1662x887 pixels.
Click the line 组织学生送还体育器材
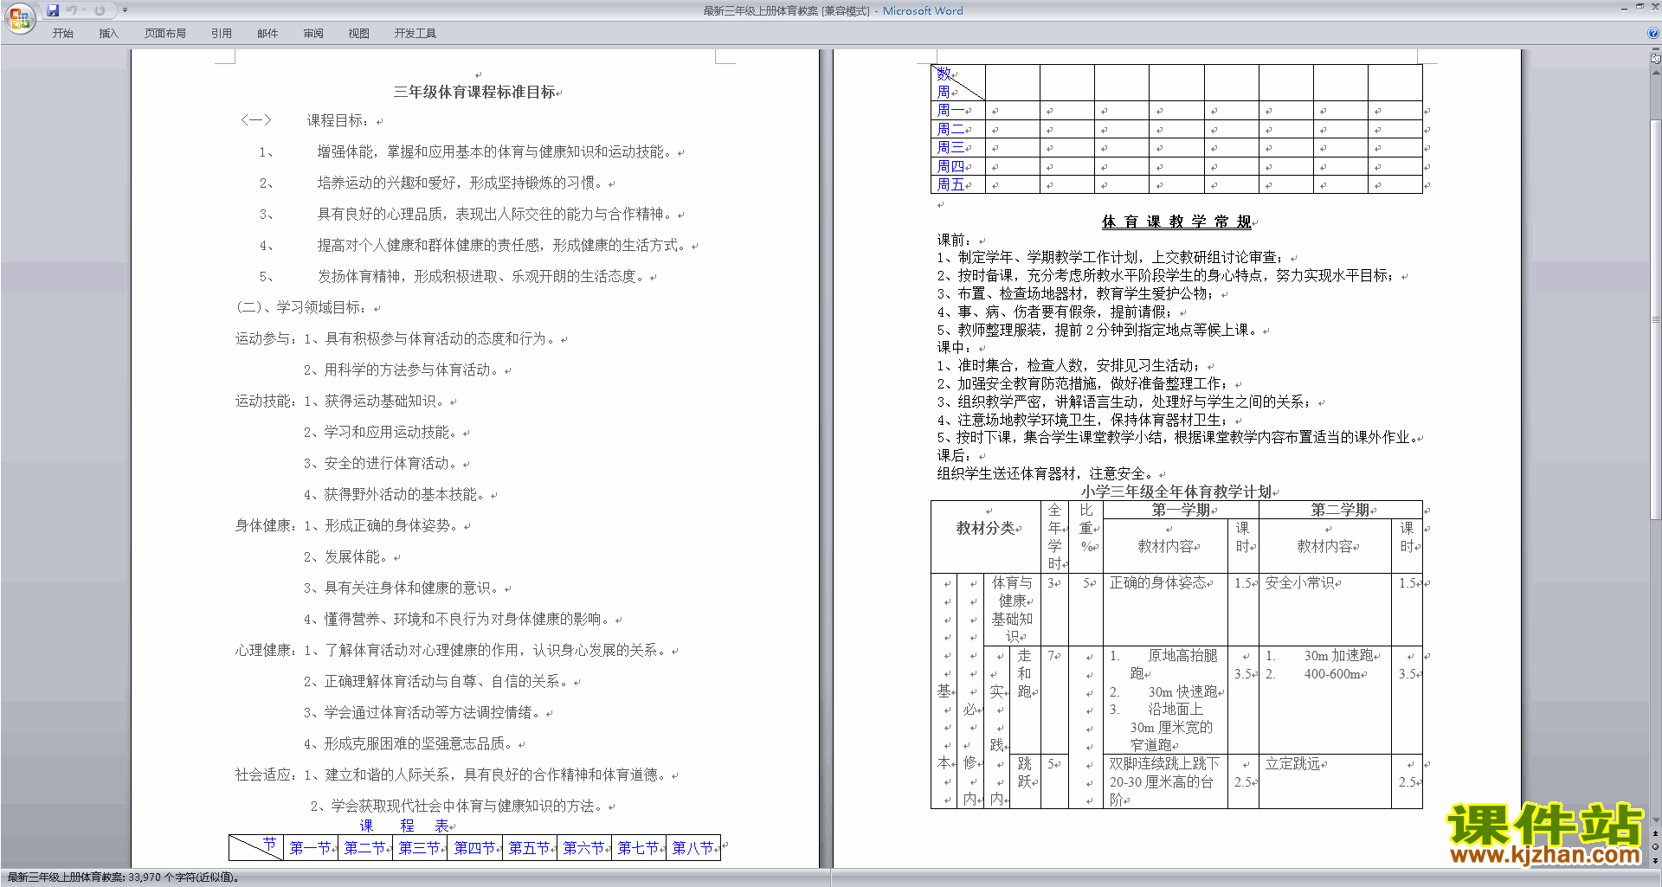click(1047, 473)
